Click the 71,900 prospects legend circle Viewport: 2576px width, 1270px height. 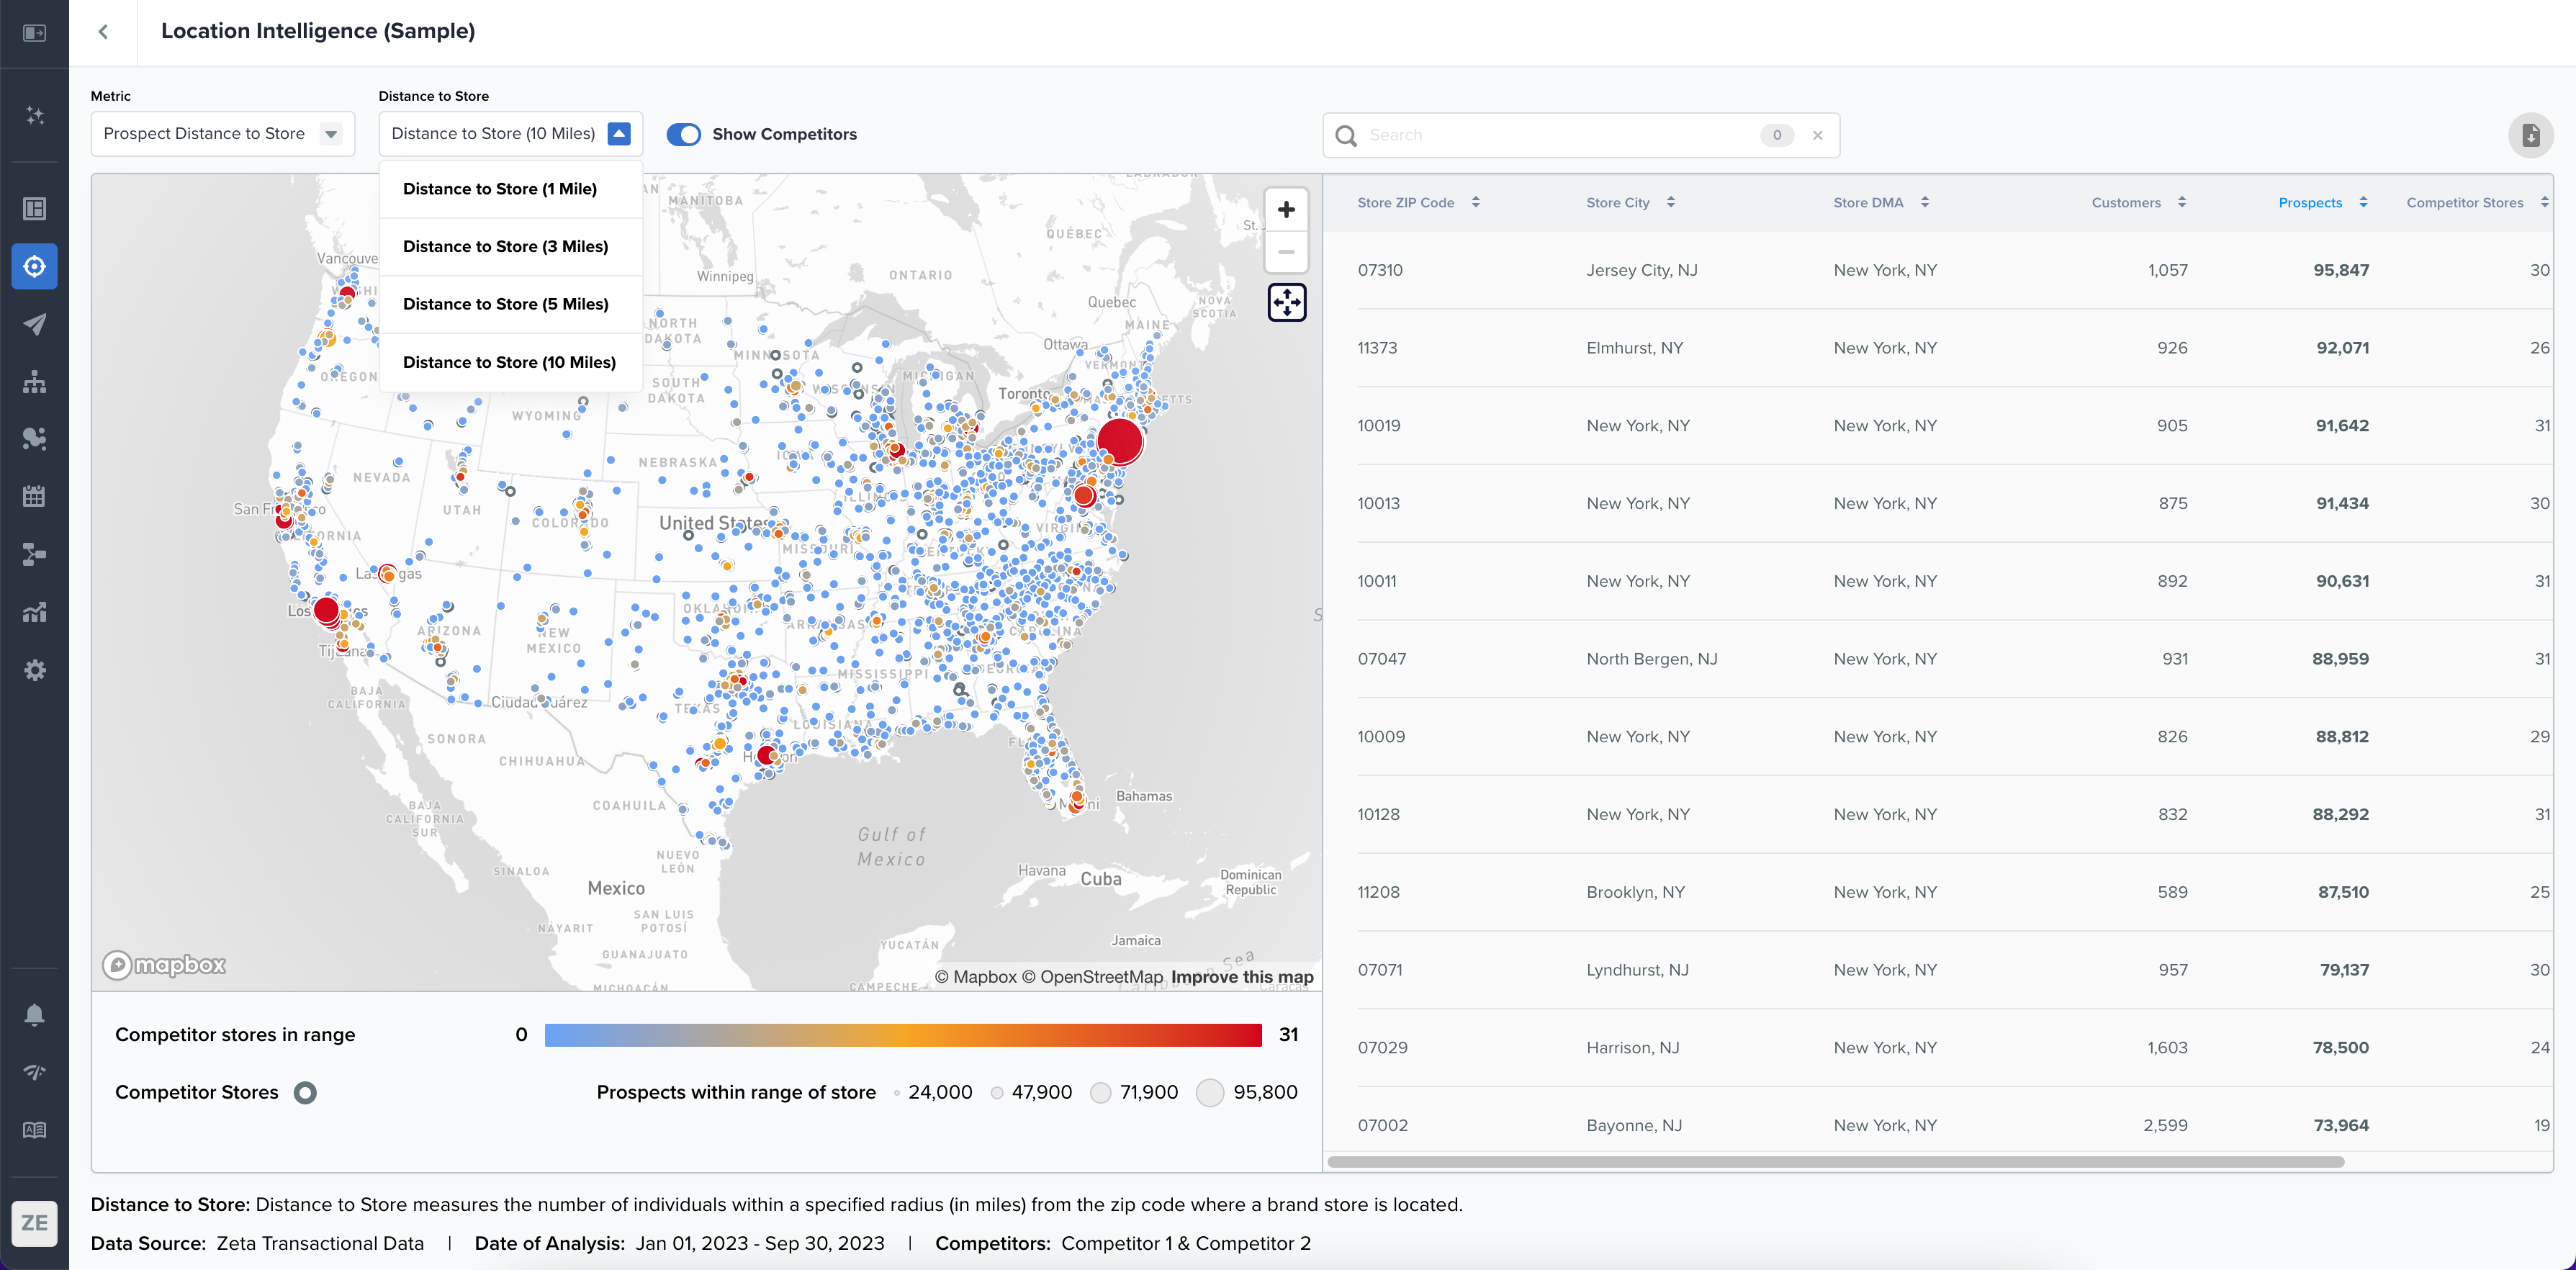coord(1100,1093)
